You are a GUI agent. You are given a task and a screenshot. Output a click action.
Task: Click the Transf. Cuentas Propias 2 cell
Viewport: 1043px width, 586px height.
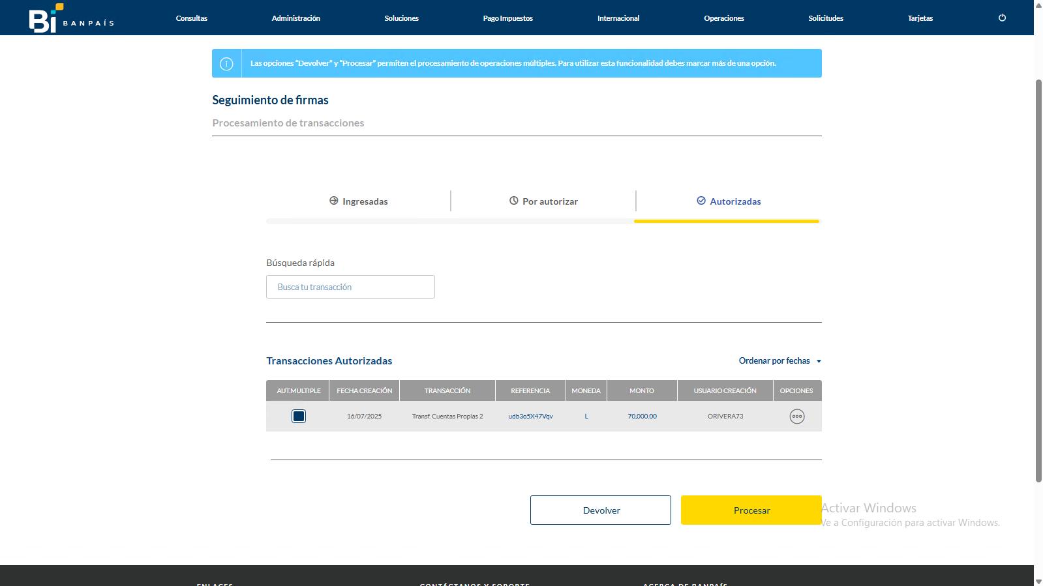click(x=447, y=417)
